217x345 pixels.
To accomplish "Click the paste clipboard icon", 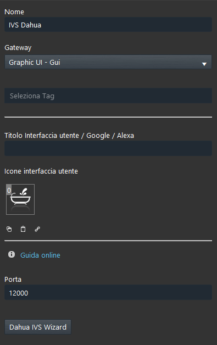I will tap(23, 229).
